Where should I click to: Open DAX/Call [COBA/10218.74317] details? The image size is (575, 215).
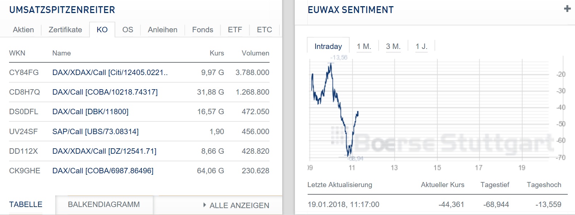[x=105, y=92]
